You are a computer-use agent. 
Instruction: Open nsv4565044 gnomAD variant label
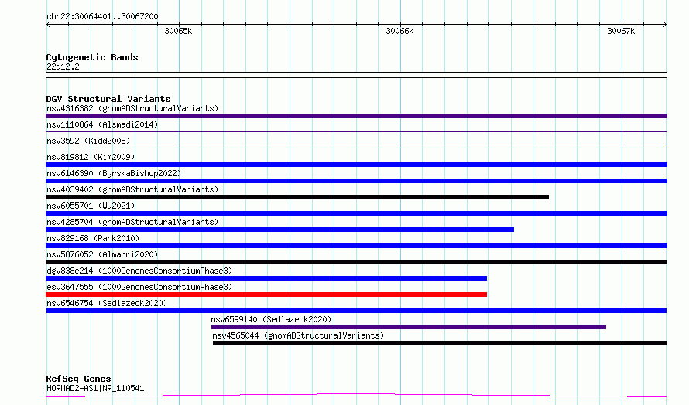tap(298, 335)
